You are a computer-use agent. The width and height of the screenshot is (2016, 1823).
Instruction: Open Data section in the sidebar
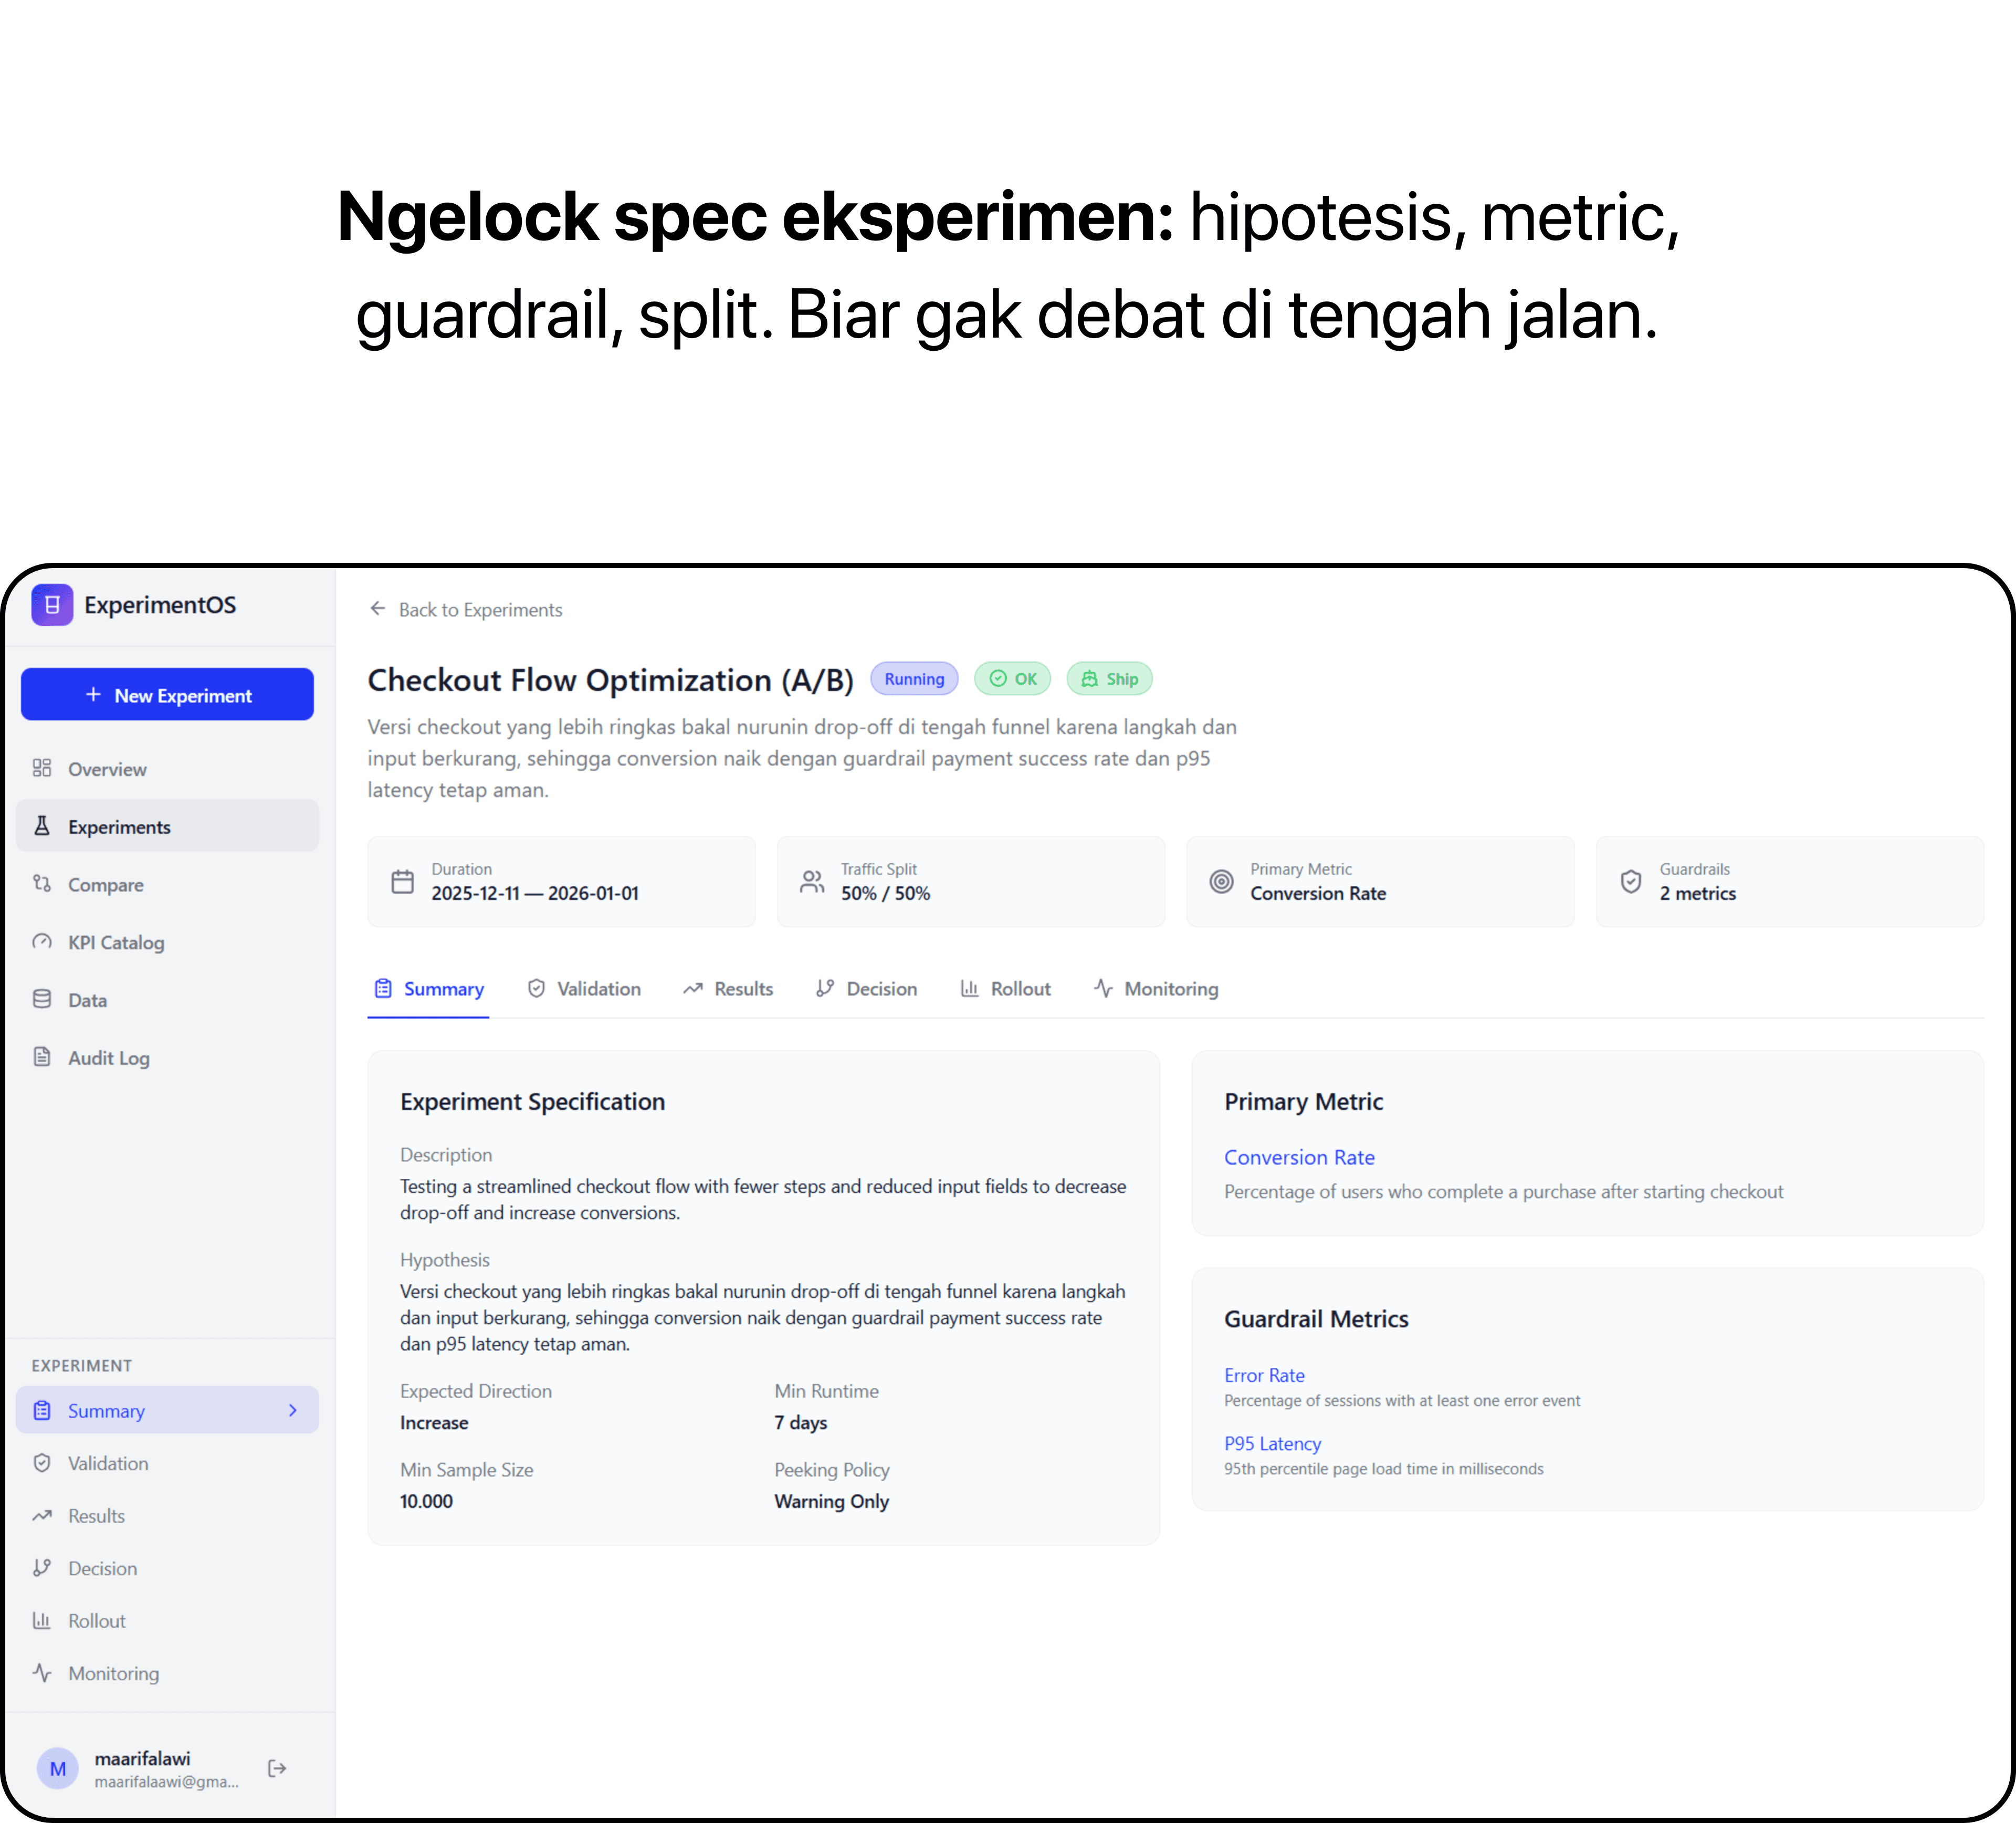pyautogui.click(x=87, y=1000)
